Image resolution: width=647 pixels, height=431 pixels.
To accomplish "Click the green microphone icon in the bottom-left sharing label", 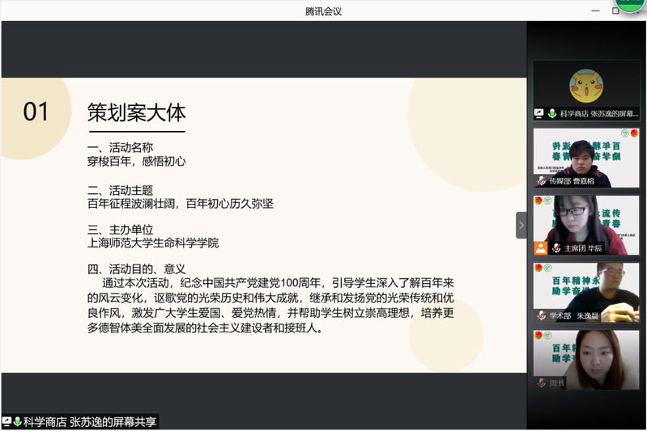I will click(17, 421).
